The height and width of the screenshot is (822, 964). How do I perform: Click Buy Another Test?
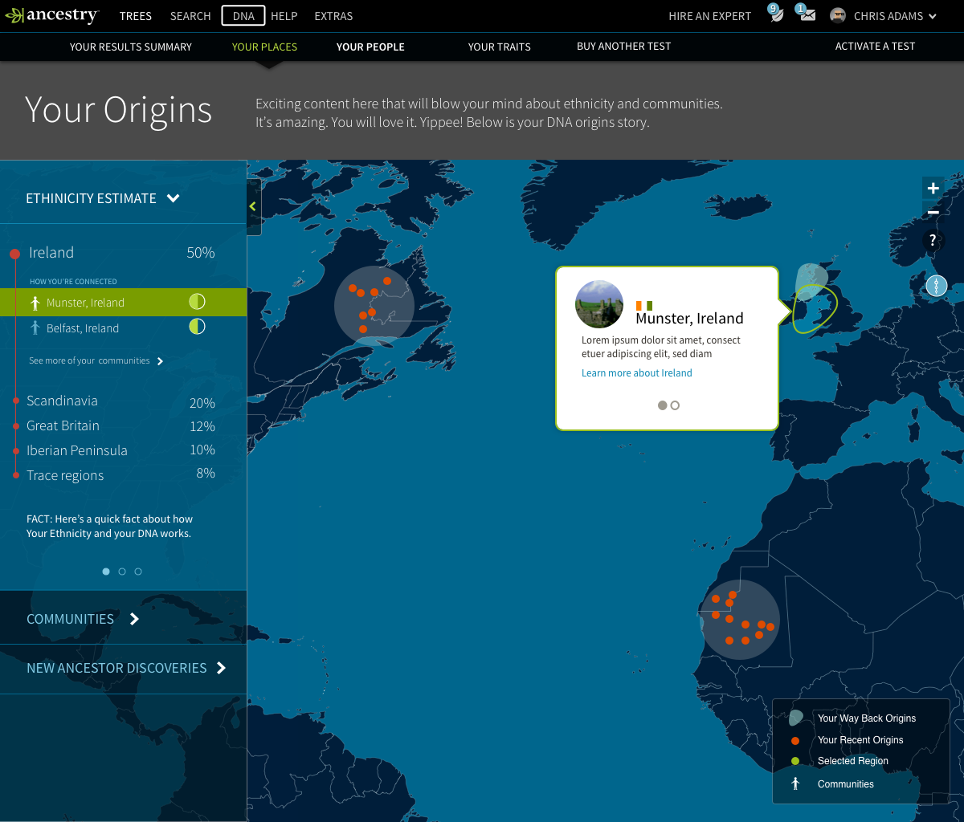pyautogui.click(x=623, y=46)
